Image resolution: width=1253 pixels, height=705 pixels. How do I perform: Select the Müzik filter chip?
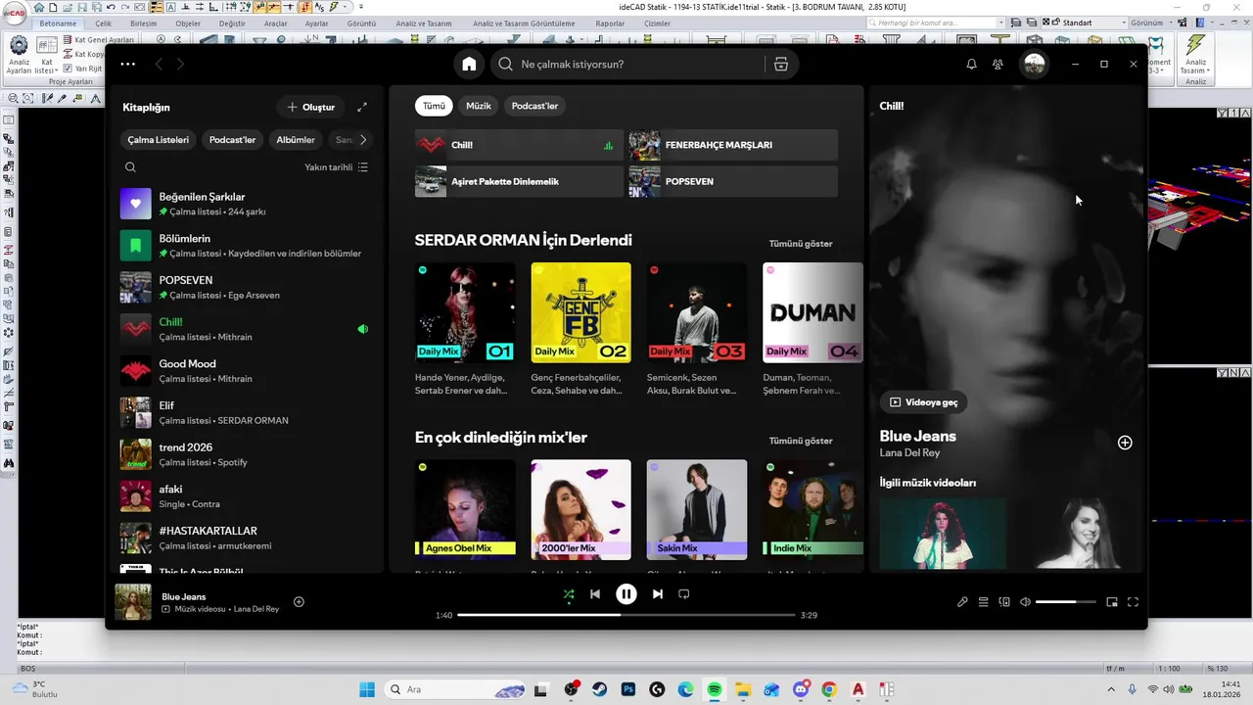point(479,106)
